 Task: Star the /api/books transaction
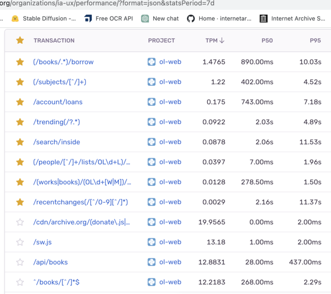20,262
